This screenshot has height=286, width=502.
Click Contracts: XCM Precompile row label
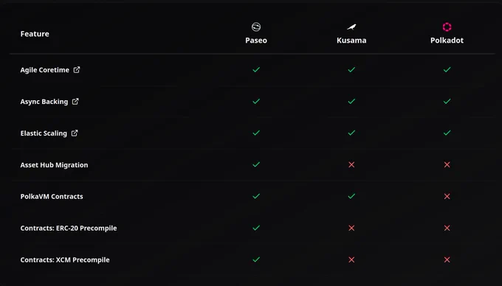coord(65,259)
